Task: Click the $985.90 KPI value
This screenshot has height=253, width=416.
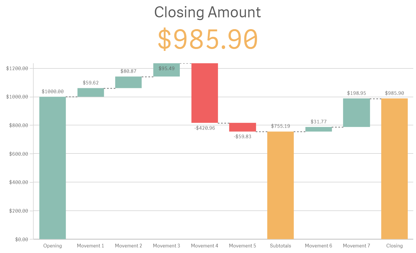Action: (208, 39)
